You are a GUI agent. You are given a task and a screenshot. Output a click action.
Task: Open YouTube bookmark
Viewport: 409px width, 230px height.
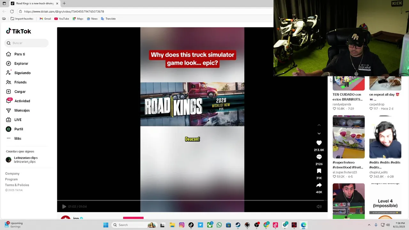62,19
